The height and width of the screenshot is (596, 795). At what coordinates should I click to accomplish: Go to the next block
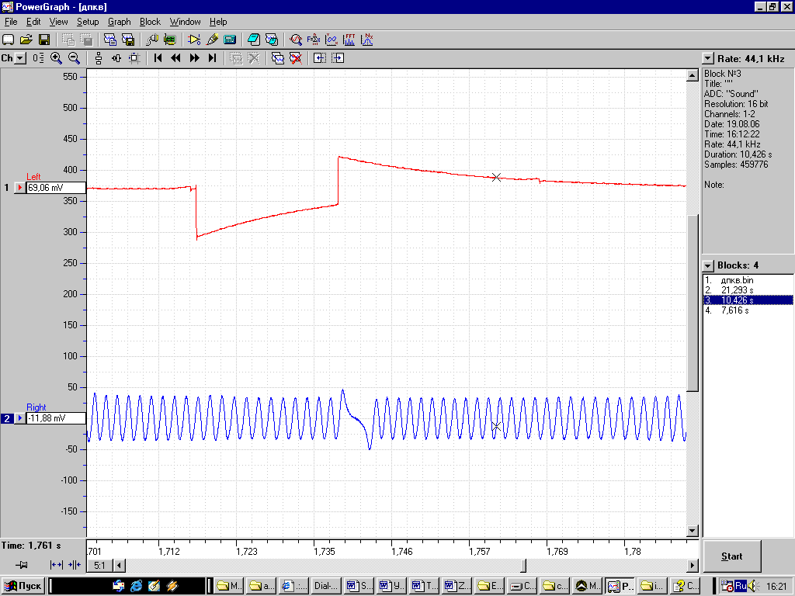point(194,58)
